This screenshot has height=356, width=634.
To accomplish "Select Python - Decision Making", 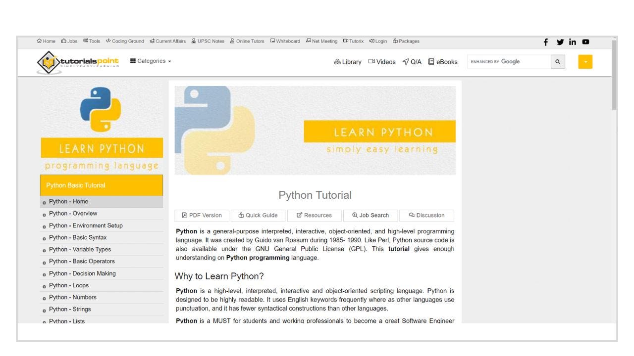I will [x=102, y=273].
